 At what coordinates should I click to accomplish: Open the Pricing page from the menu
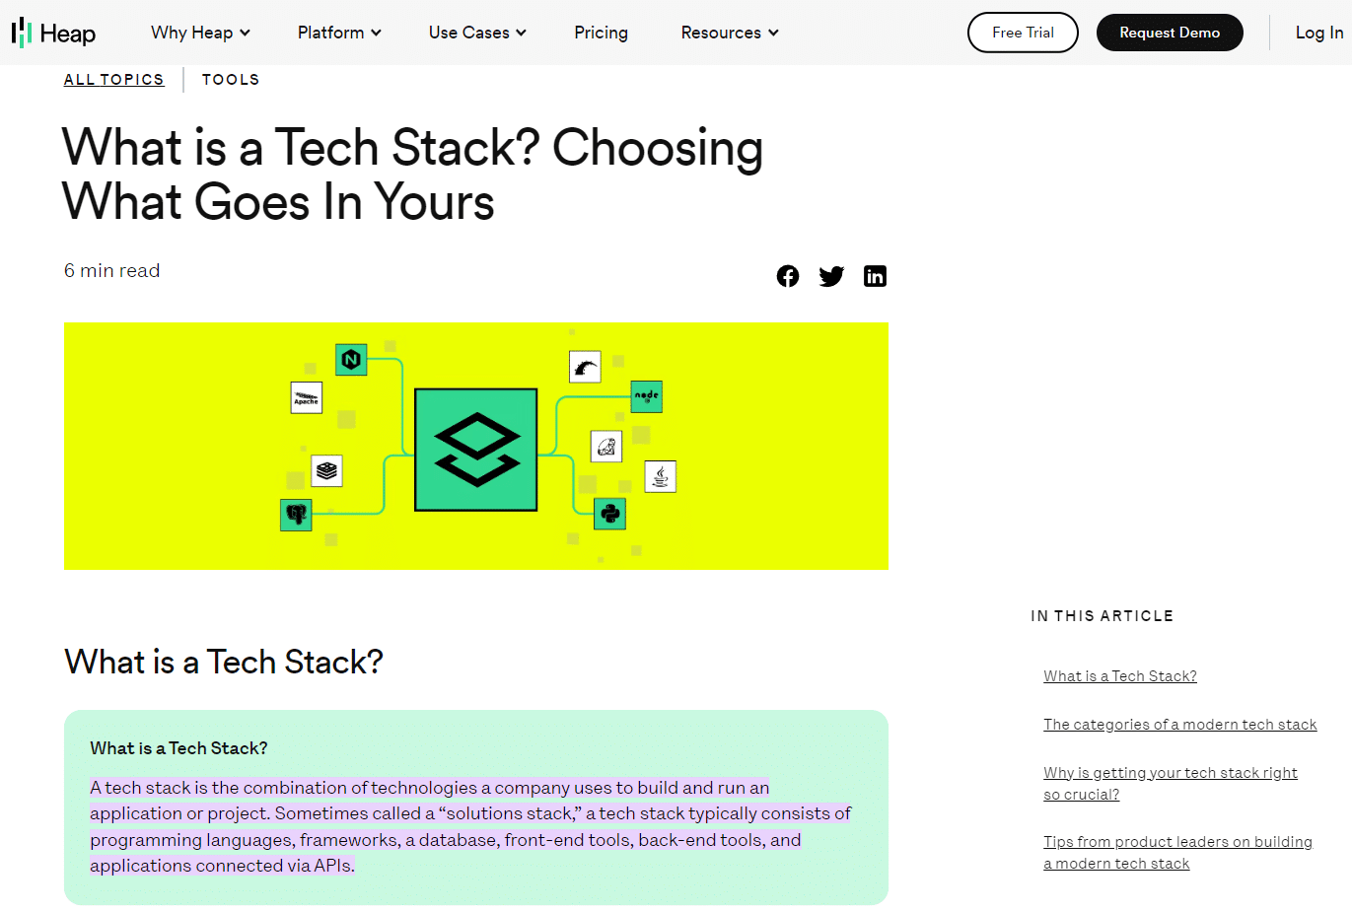[x=601, y=33]
